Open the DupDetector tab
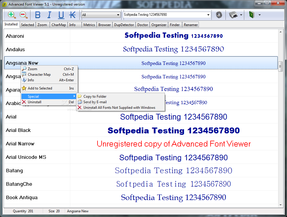Screen dimensions: 287x217 click(124, 25)
